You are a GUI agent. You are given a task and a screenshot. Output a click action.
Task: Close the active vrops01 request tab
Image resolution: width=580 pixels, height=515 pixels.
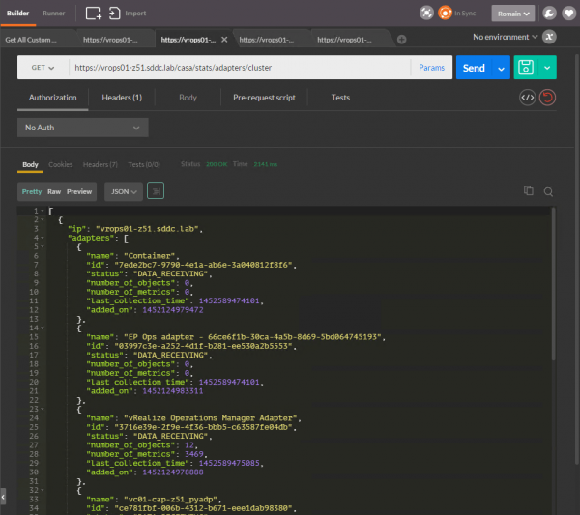coord(224,40)
